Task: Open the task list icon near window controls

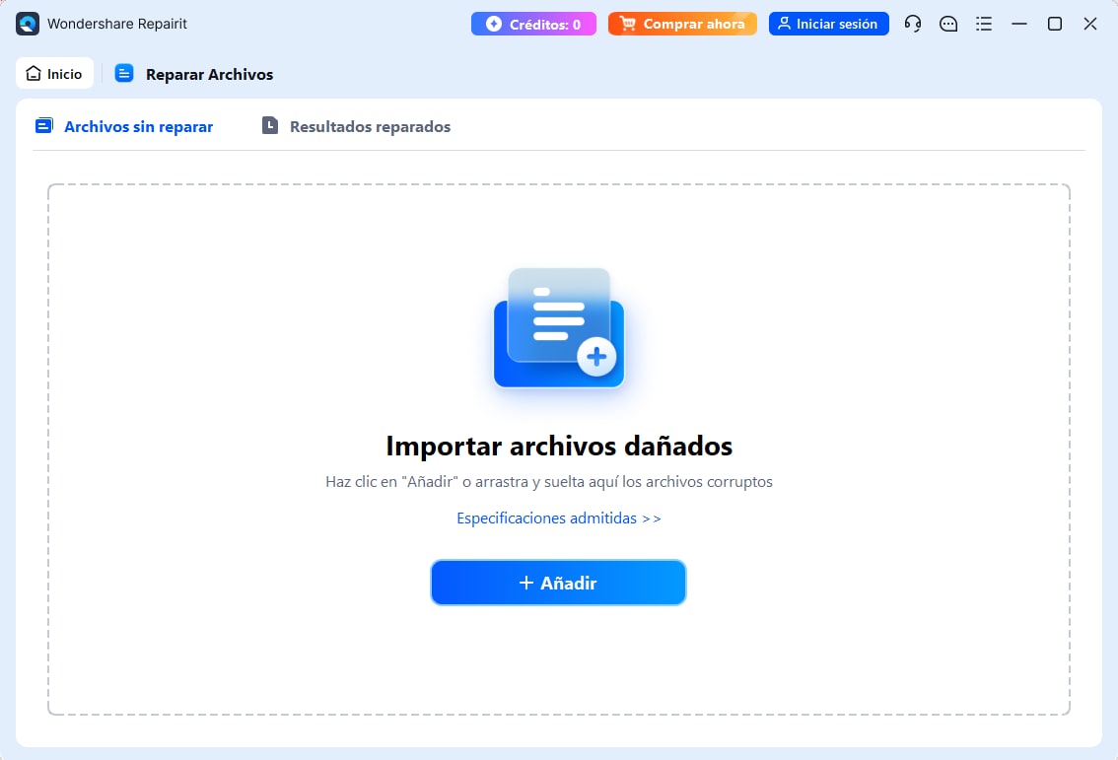Action: [x=983, y=23]
